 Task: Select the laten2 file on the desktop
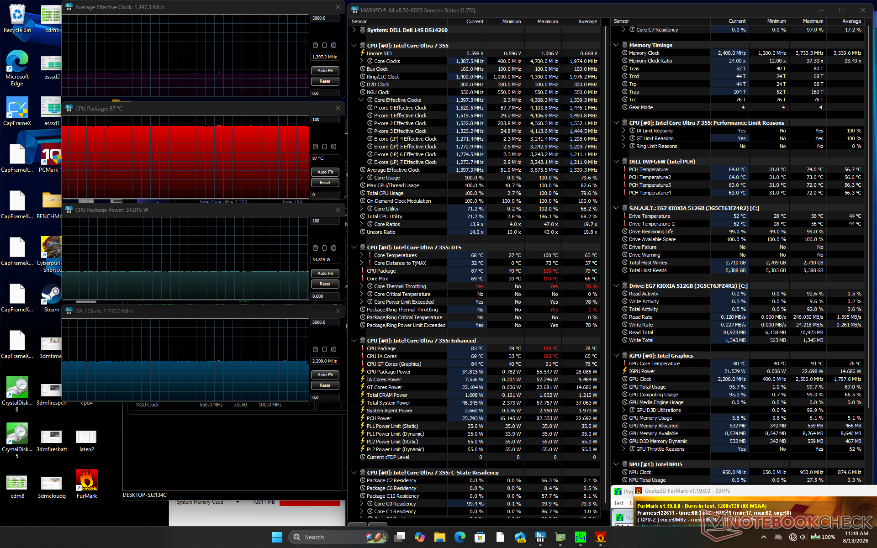(x=86, y=440)
